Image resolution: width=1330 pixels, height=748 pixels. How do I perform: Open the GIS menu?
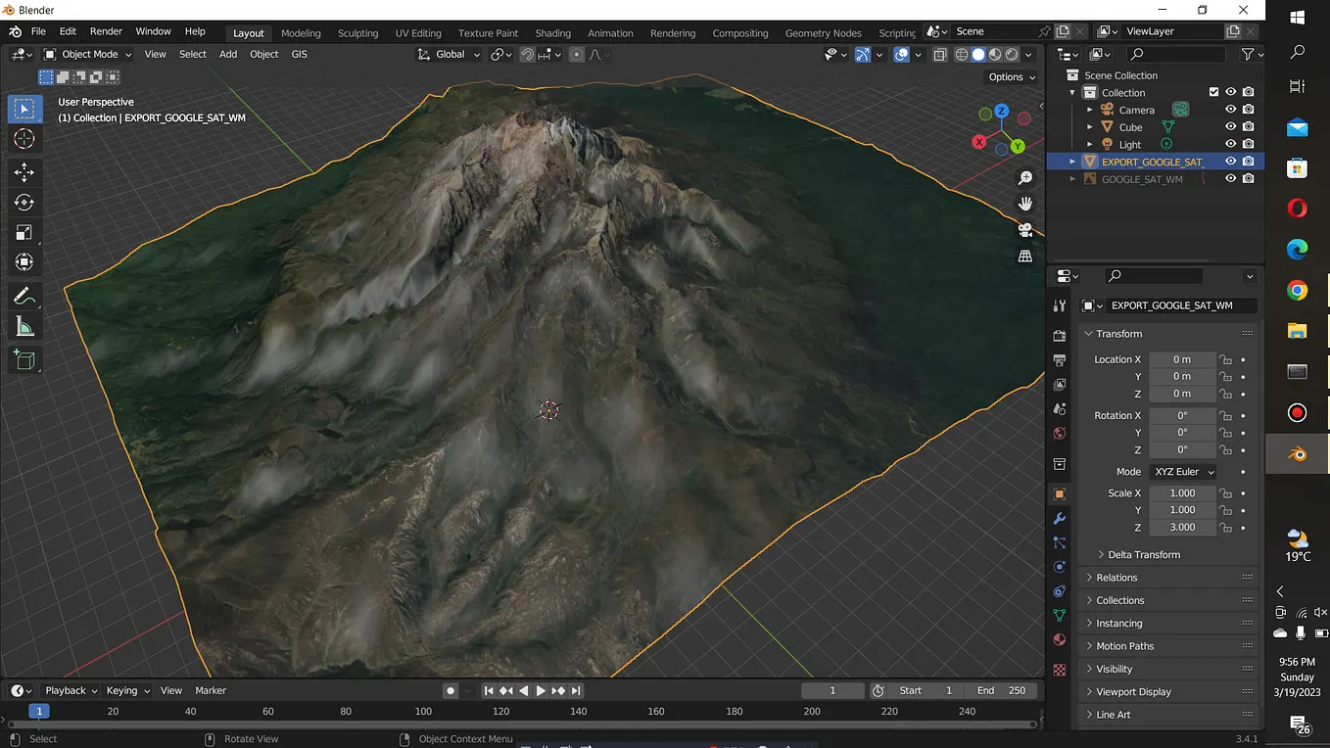299,54
